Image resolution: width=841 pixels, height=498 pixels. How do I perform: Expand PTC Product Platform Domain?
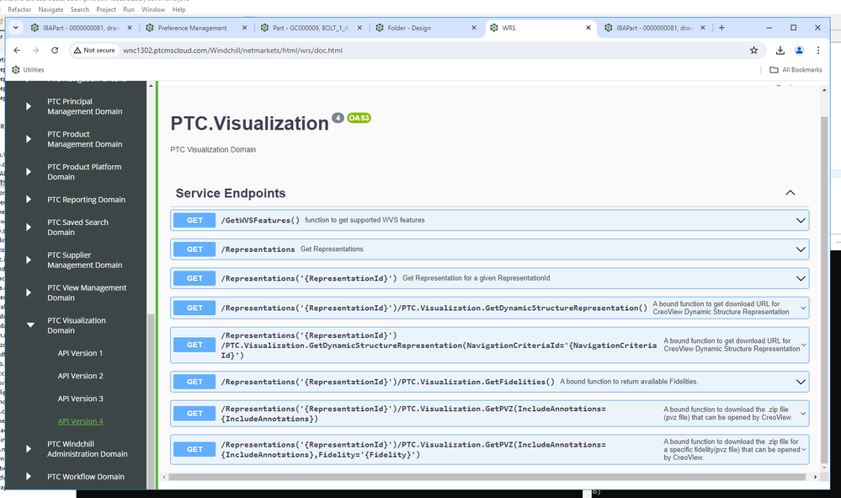point(29,172)
